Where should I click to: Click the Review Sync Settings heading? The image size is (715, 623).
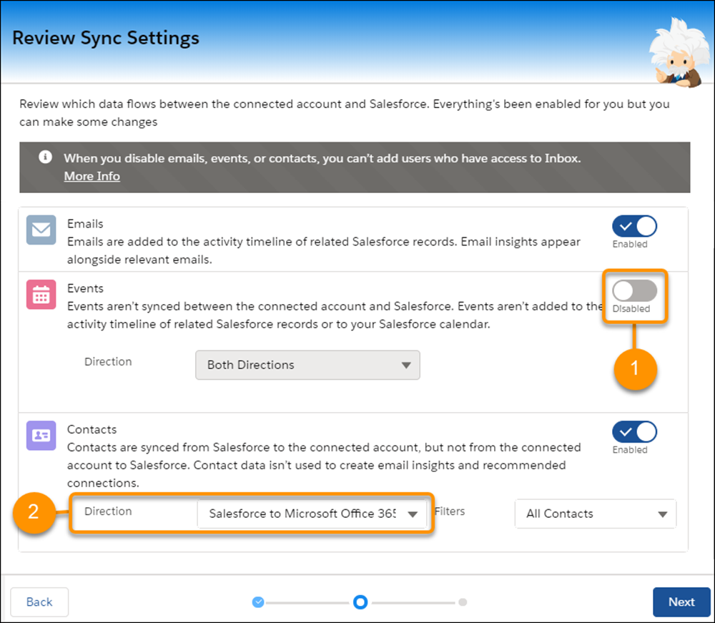(x=106, y=38)
